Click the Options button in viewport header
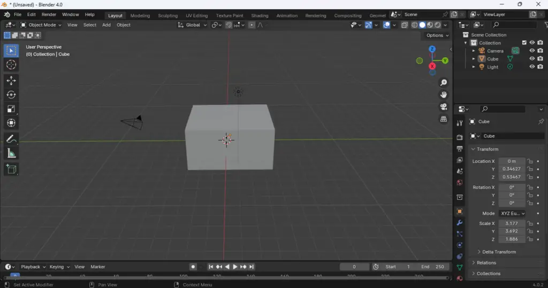The width and height of the screenshot is (548, 288). point(437,35)
